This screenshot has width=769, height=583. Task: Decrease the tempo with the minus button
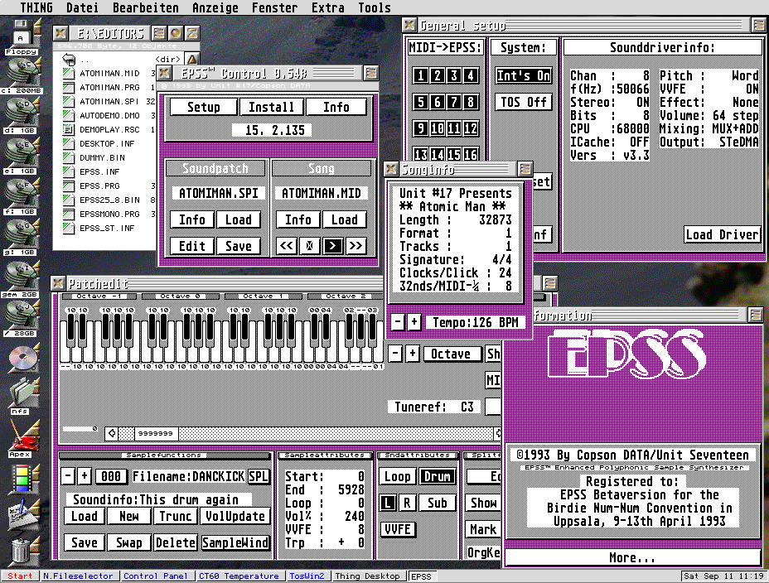point(398,322)
